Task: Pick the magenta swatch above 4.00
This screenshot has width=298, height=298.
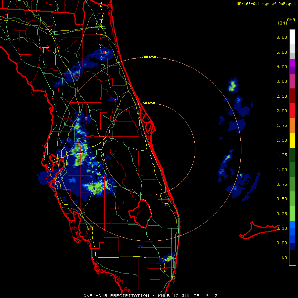Action: 292,63
